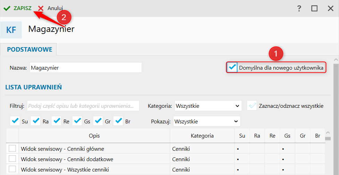Click into the Nazwa input field

(x=85, y=68)
